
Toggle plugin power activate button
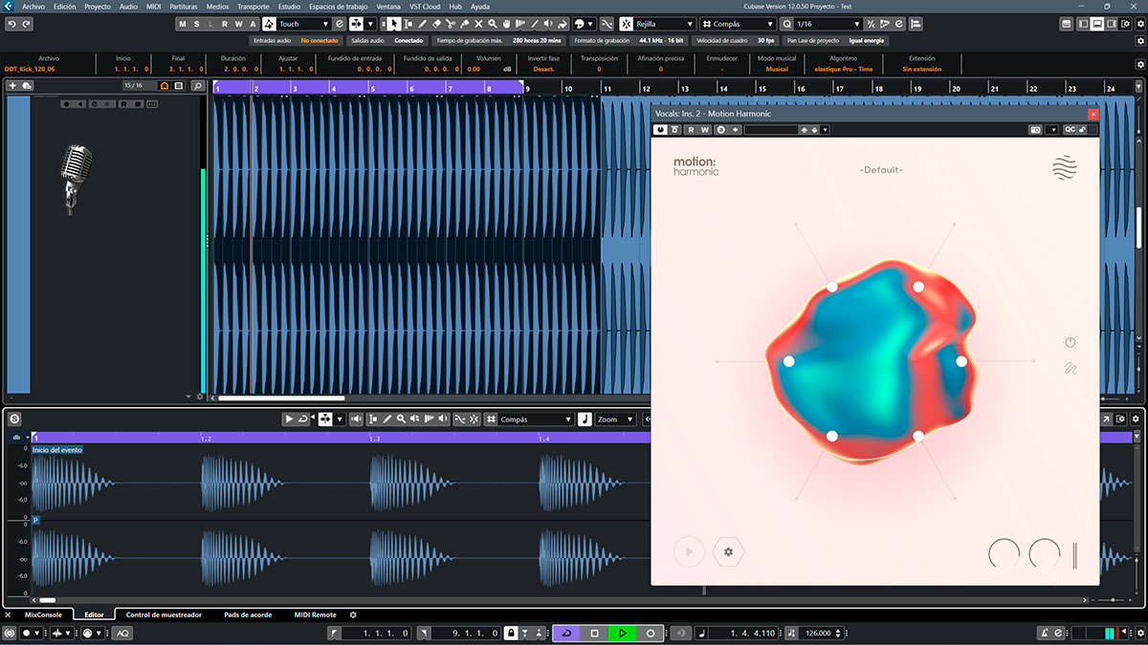click(x=659, y=129)
